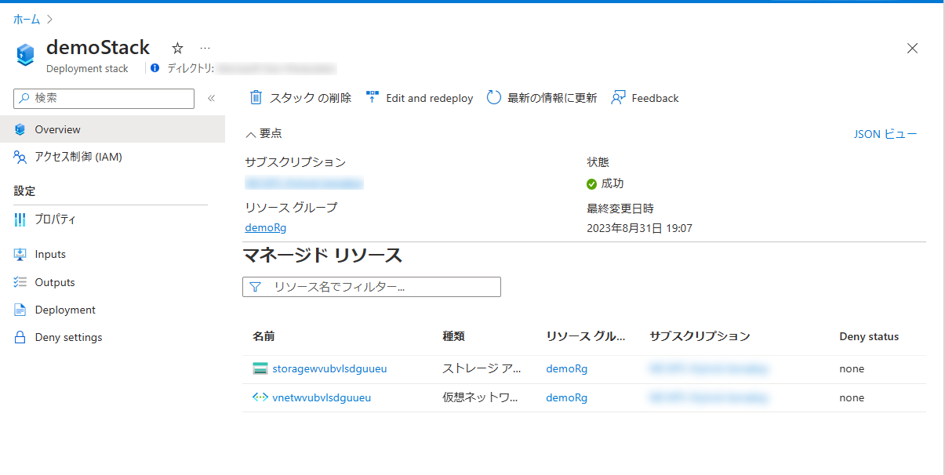Pin demoStack with the star icon
This screenshot has width=945, height=475.
pos(177,48)
